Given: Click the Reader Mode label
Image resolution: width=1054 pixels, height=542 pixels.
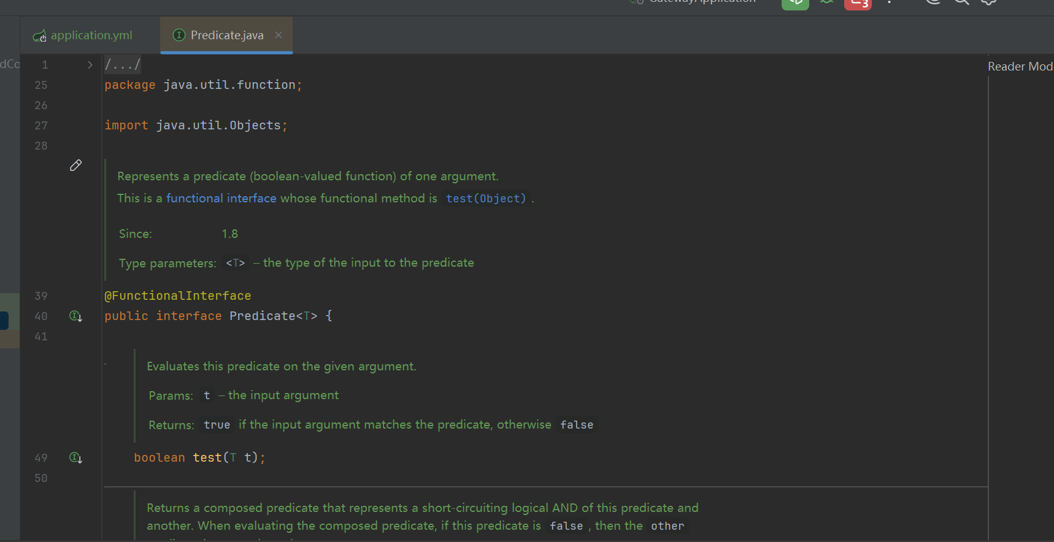Looking at the screenshot, I should (x=1020, y=66).
